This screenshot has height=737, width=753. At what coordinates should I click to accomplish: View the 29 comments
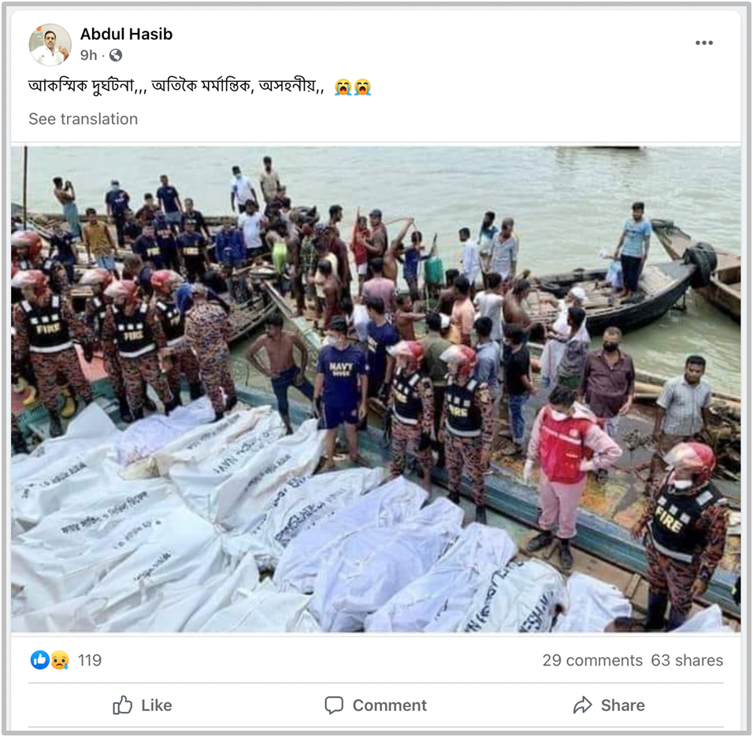pyautogui.click(x=592, y=660)
